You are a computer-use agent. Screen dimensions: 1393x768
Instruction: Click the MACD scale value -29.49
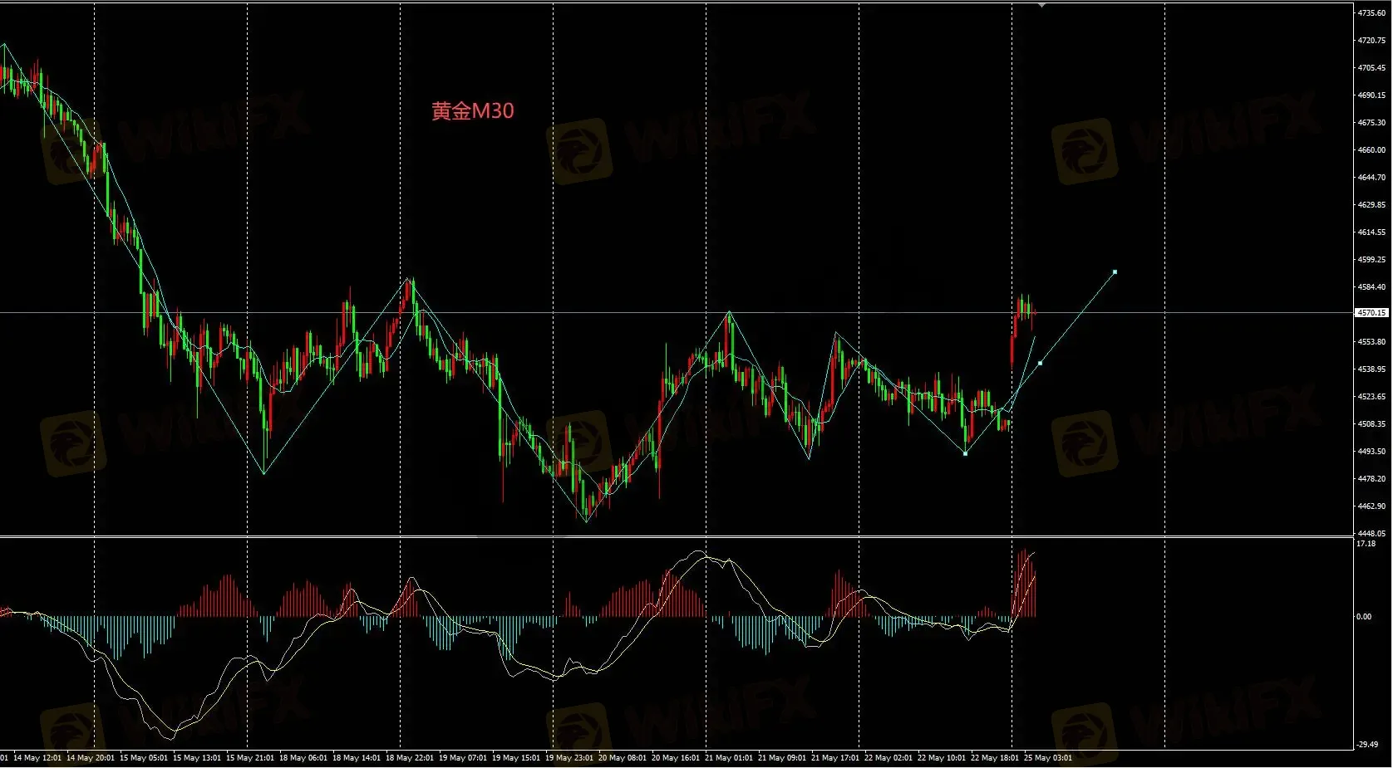(1367, 745)
